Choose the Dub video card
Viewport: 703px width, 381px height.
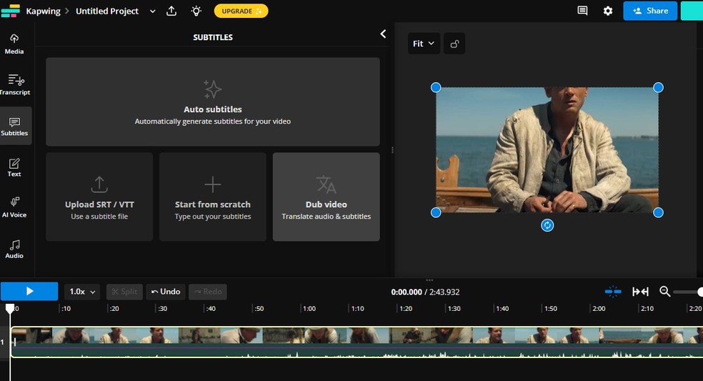click(326, 197)
